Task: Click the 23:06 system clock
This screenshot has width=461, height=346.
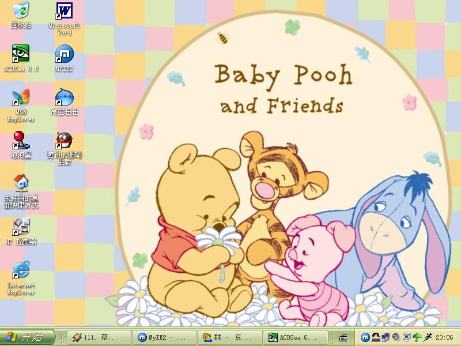Action: pyautogui.click(x=444, y=337)
